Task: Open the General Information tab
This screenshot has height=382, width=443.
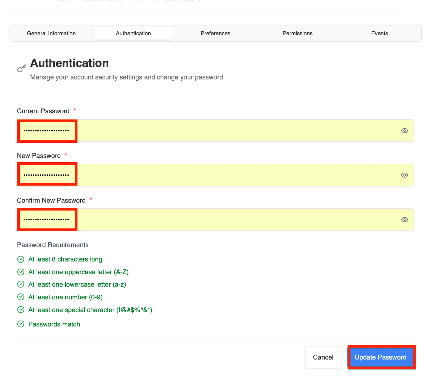Action: click(51, 33)
